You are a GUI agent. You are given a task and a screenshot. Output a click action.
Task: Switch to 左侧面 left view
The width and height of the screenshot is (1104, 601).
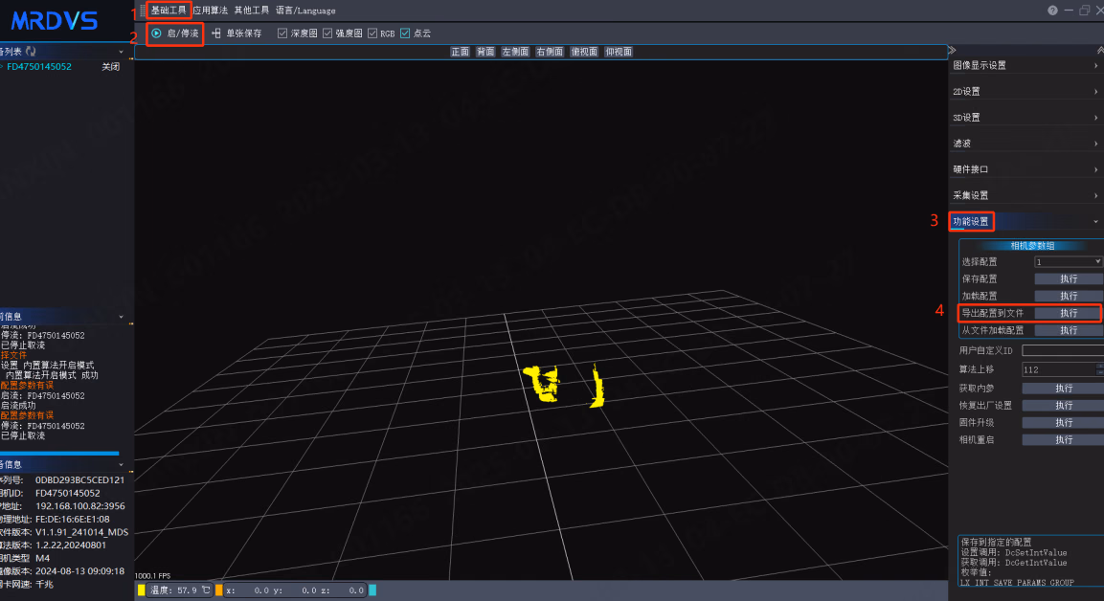tap(515, 52)
